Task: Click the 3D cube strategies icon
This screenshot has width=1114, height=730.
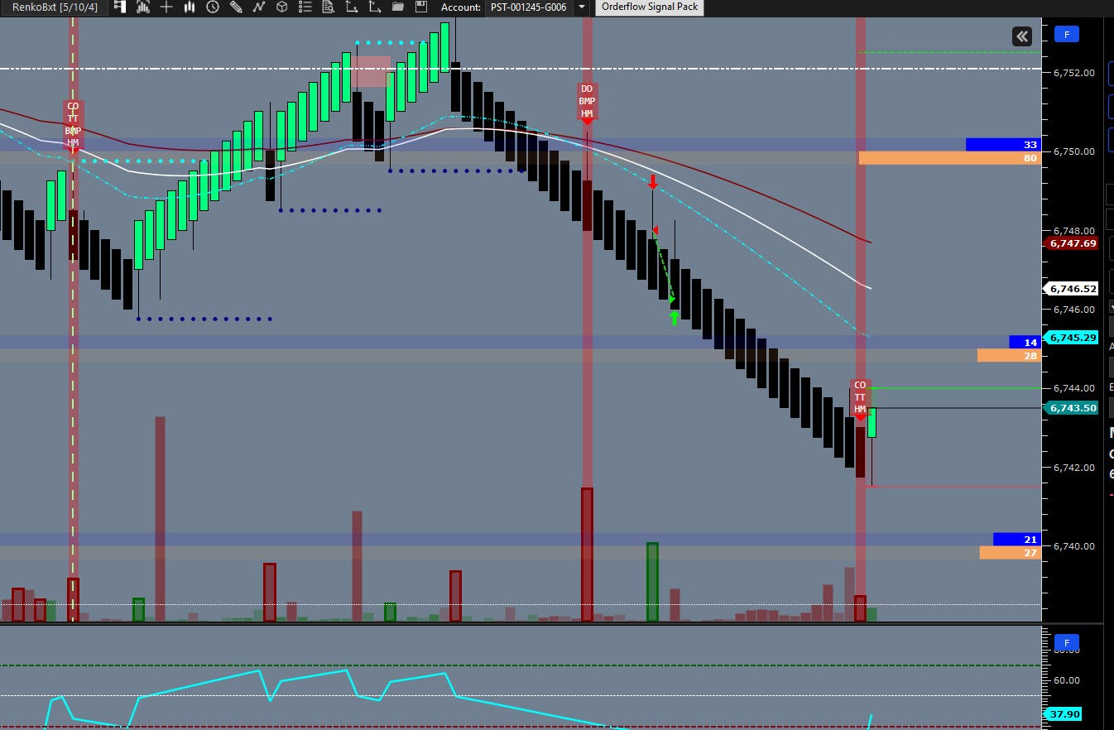Action: tap(282, 7)
